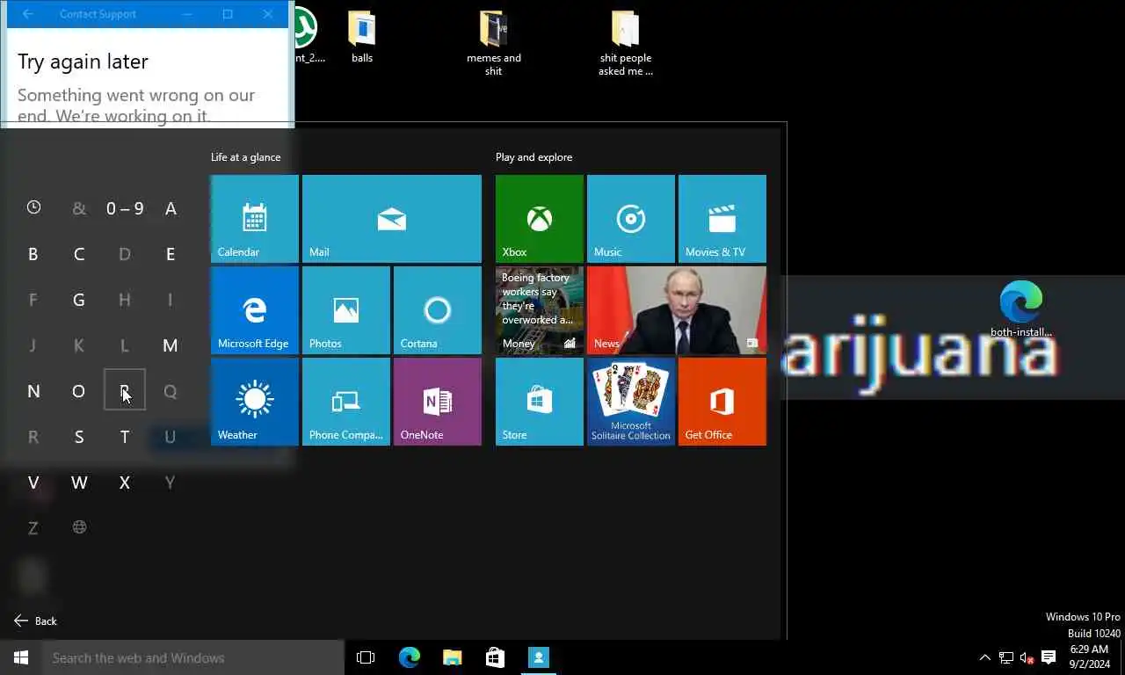
Task: Click the globe symbol in alphabet grid
Action: (79, 527)
